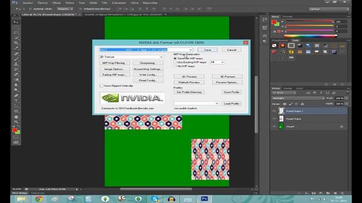Click the color spectrum ramp bar
Screen dimensions: 362x203
coord(311,36)
